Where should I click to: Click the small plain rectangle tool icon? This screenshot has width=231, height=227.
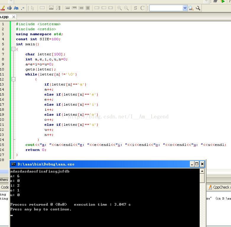click(42, 8)
